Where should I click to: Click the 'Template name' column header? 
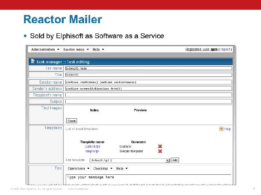pos(92,142)
